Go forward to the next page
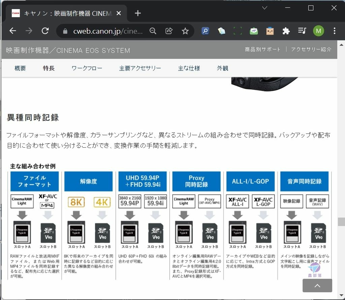The width and height of the screenshot is (345, 300). [x=29, y=31]
